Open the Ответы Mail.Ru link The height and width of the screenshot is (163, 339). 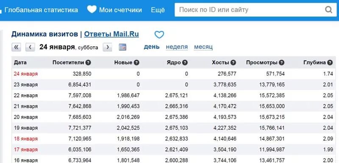point(111,34)
